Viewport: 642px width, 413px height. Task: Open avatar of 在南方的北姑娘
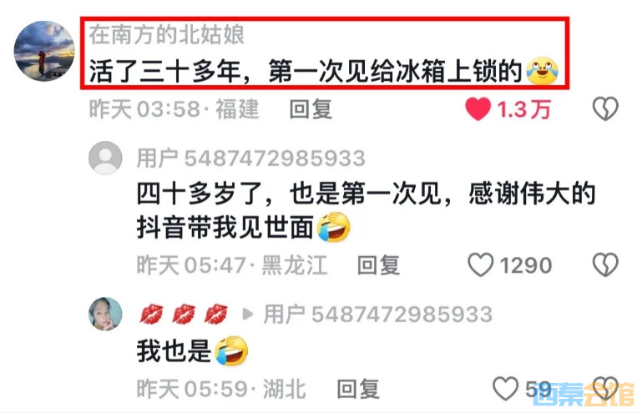(44, 51)
